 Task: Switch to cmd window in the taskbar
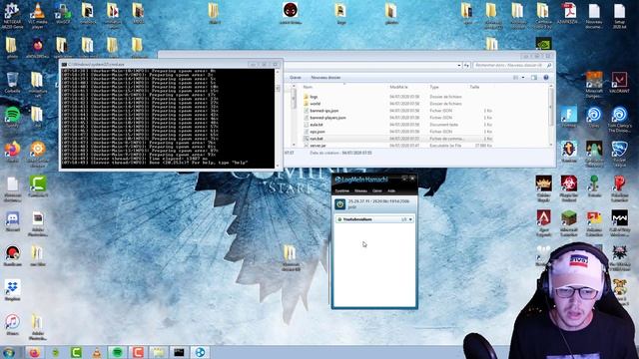(x=179, y=352)
